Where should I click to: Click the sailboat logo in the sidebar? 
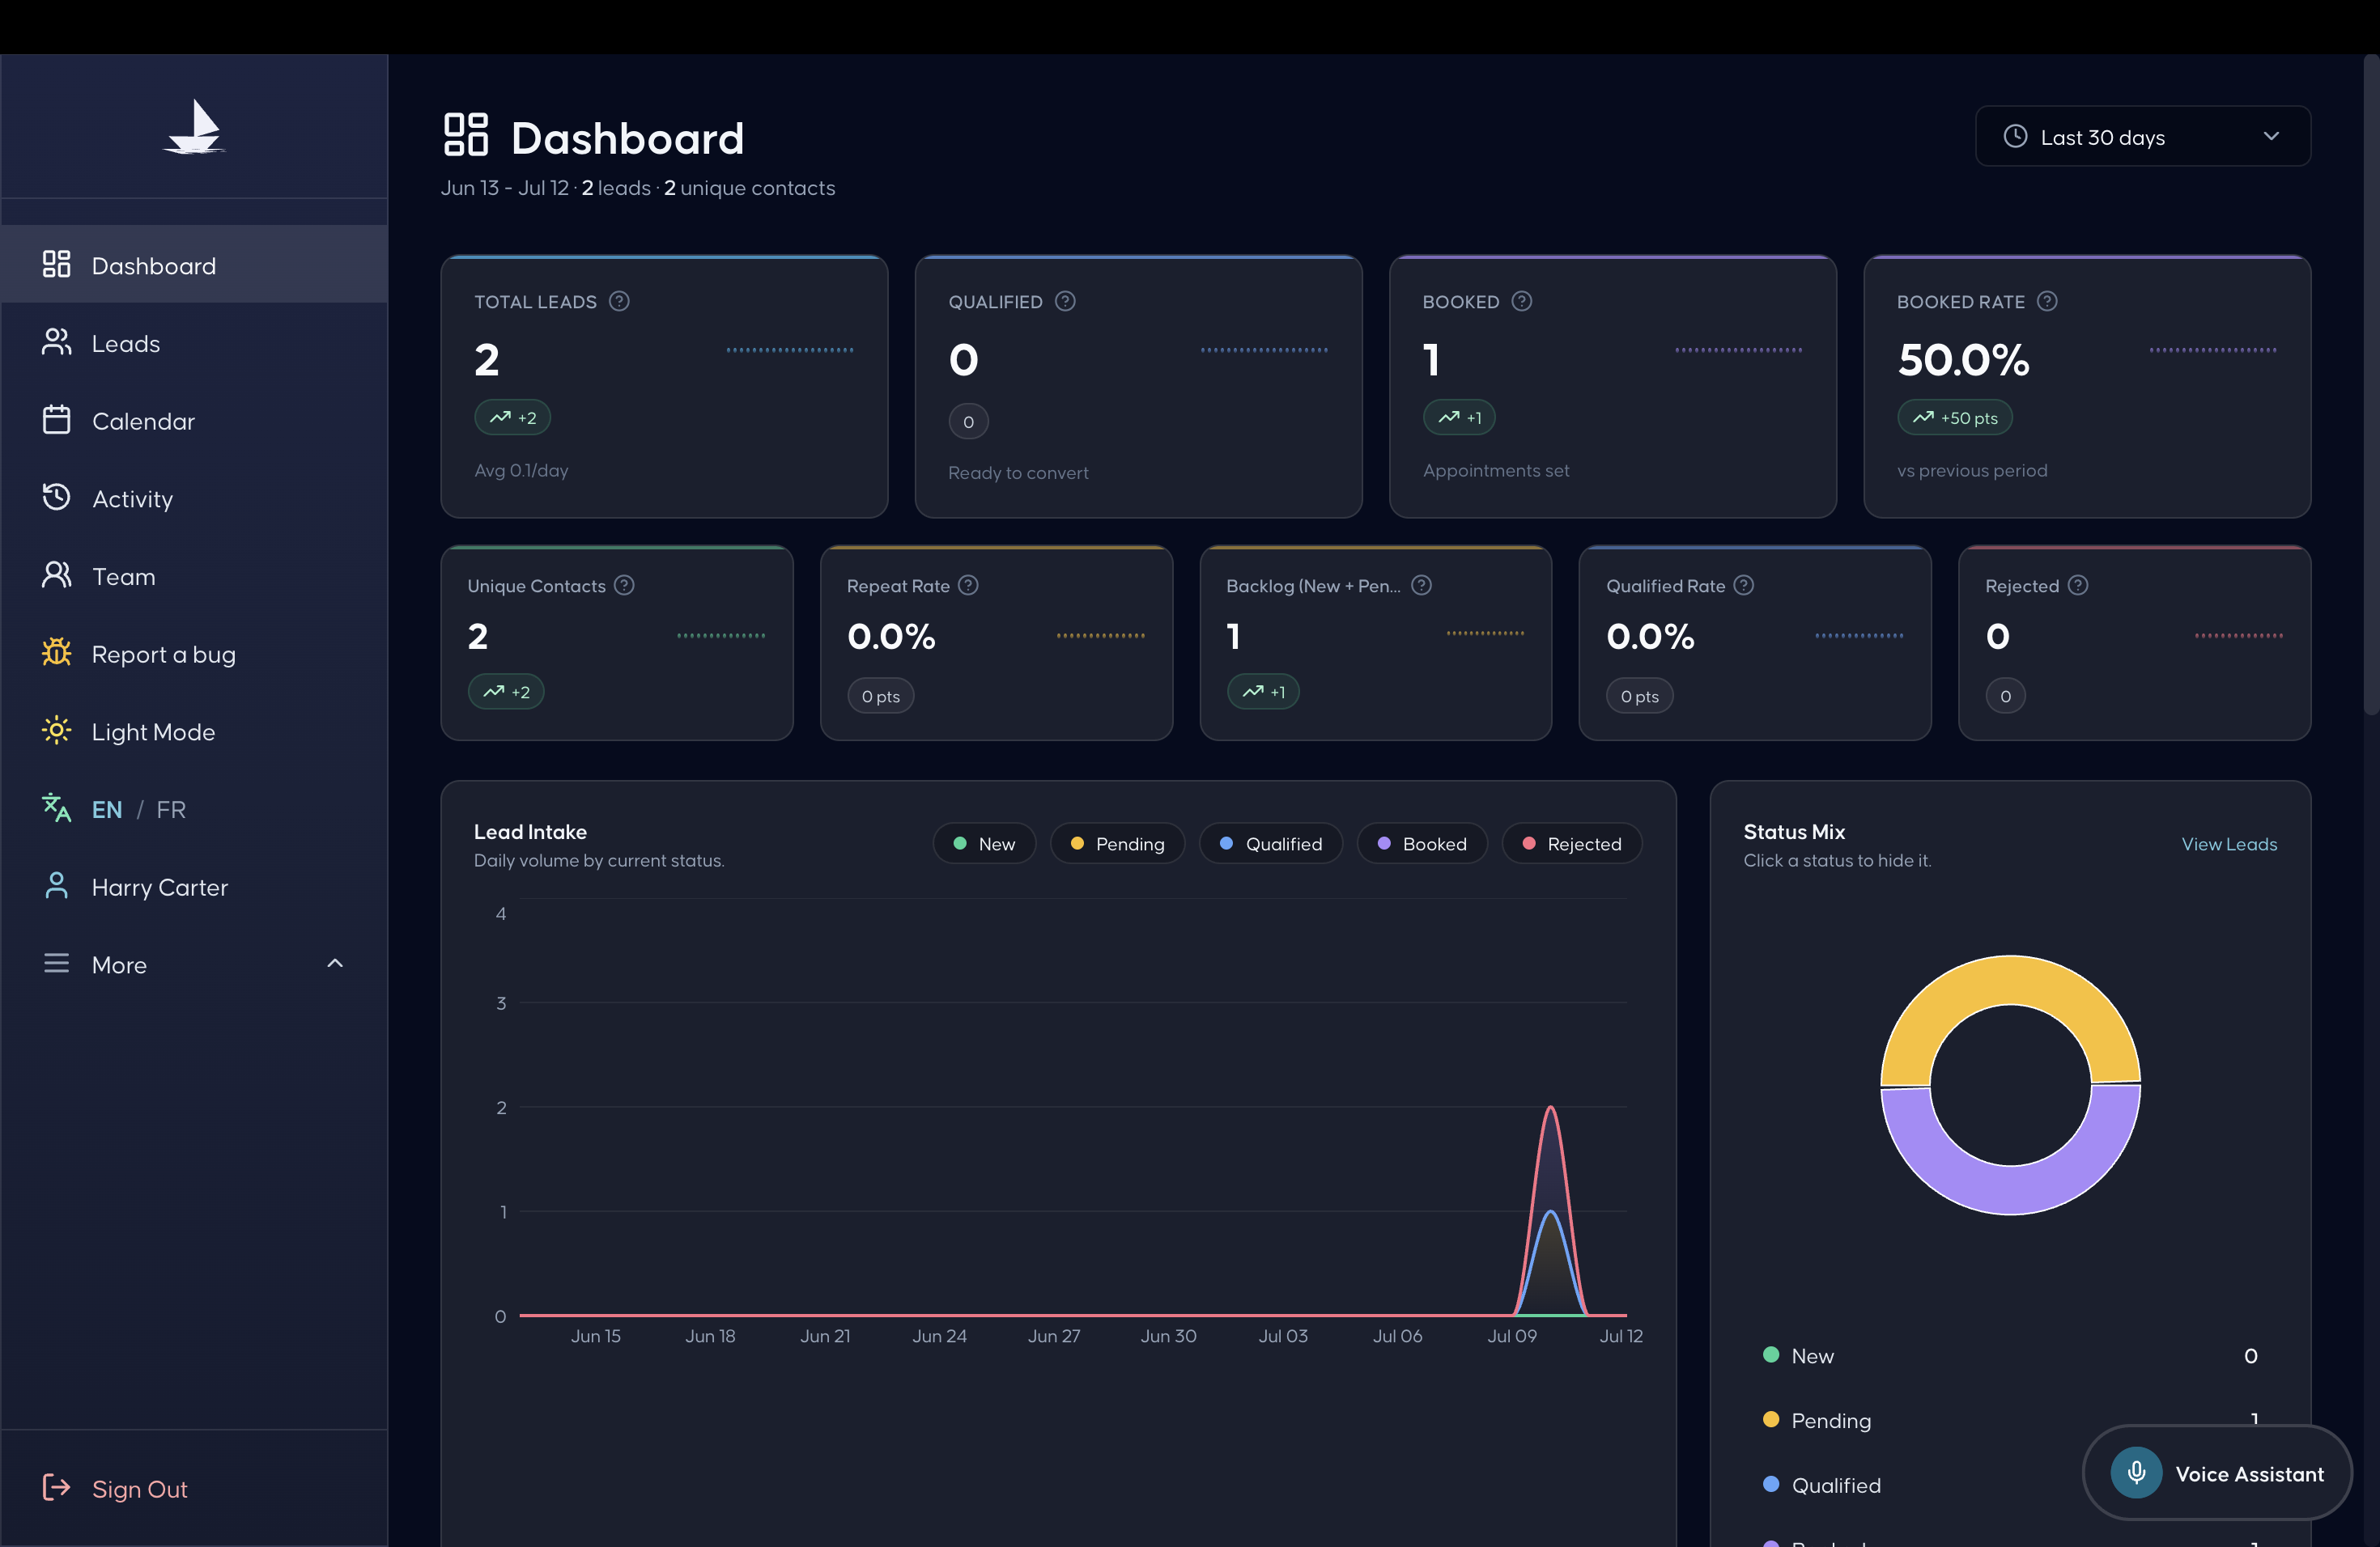194,127
